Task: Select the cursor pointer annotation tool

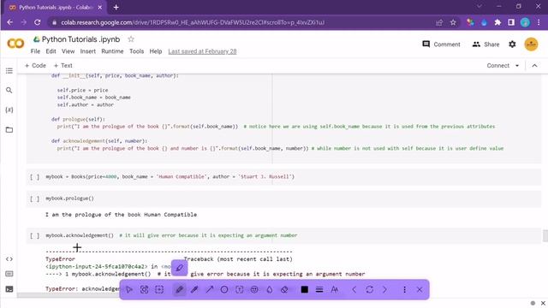Action: 129,289
